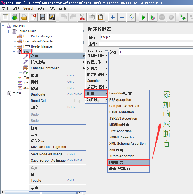Click the Shutdown test icon
Screen dimensions: 193x195
tap(171, 17)
